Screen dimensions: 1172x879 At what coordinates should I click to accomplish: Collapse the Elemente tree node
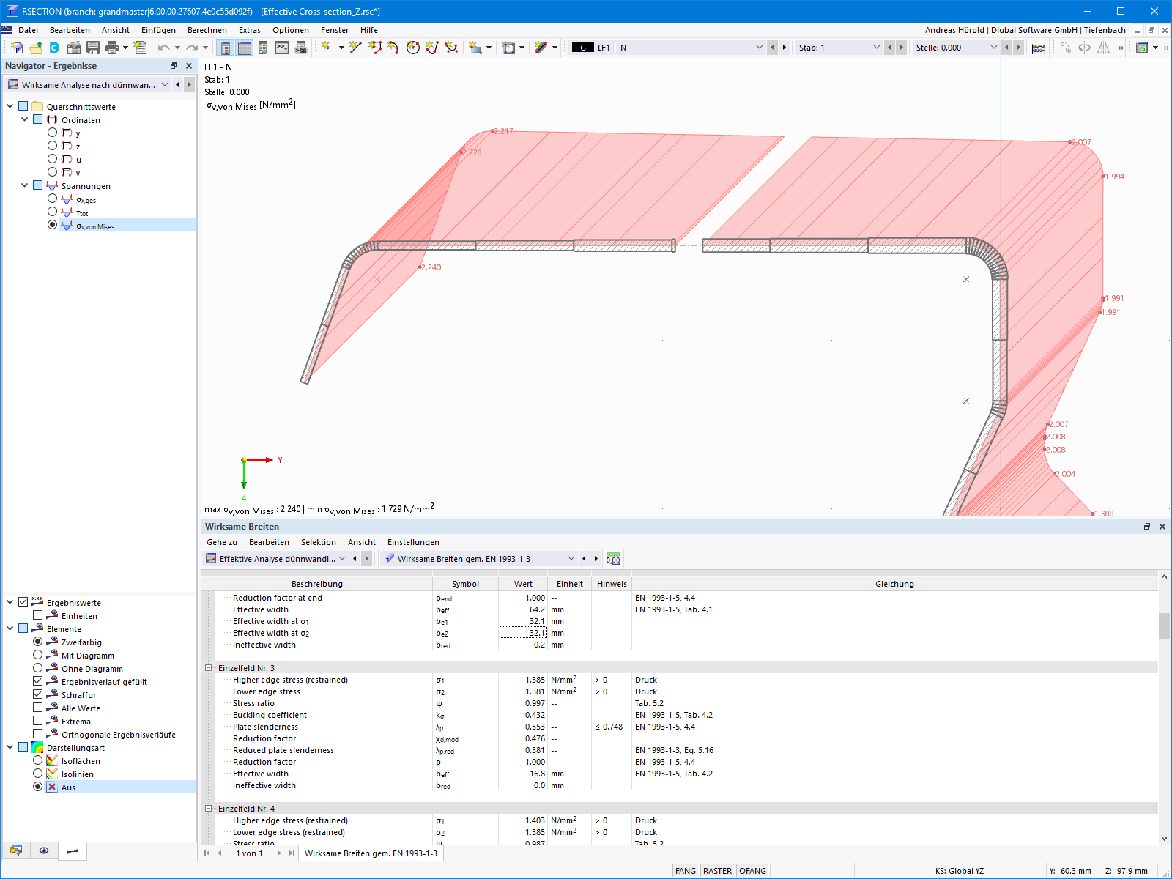(x=10, y=628)
